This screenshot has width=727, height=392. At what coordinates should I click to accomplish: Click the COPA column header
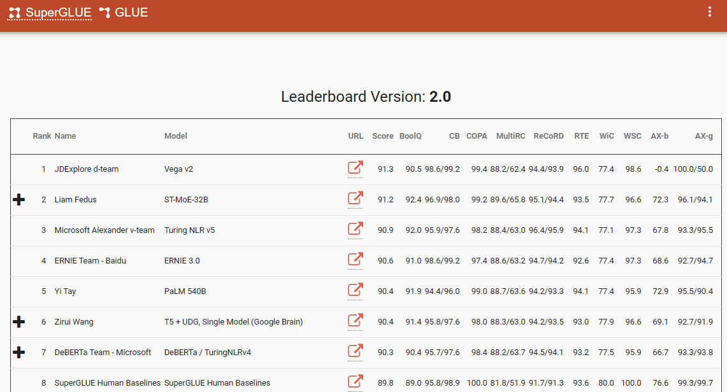pyautogui.click(x=477, y=136)
